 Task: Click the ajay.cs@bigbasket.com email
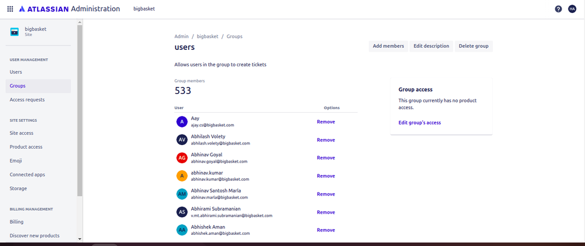[212, 125]
